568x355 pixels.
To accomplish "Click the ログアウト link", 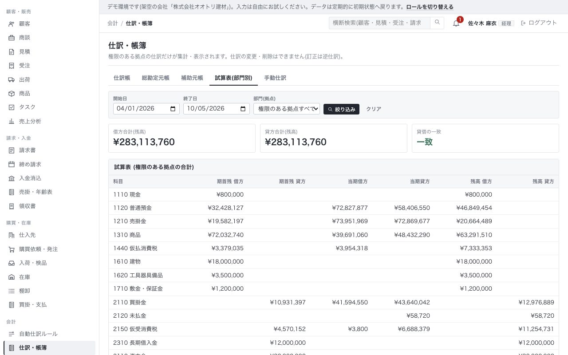I will (x=539, y=23).
